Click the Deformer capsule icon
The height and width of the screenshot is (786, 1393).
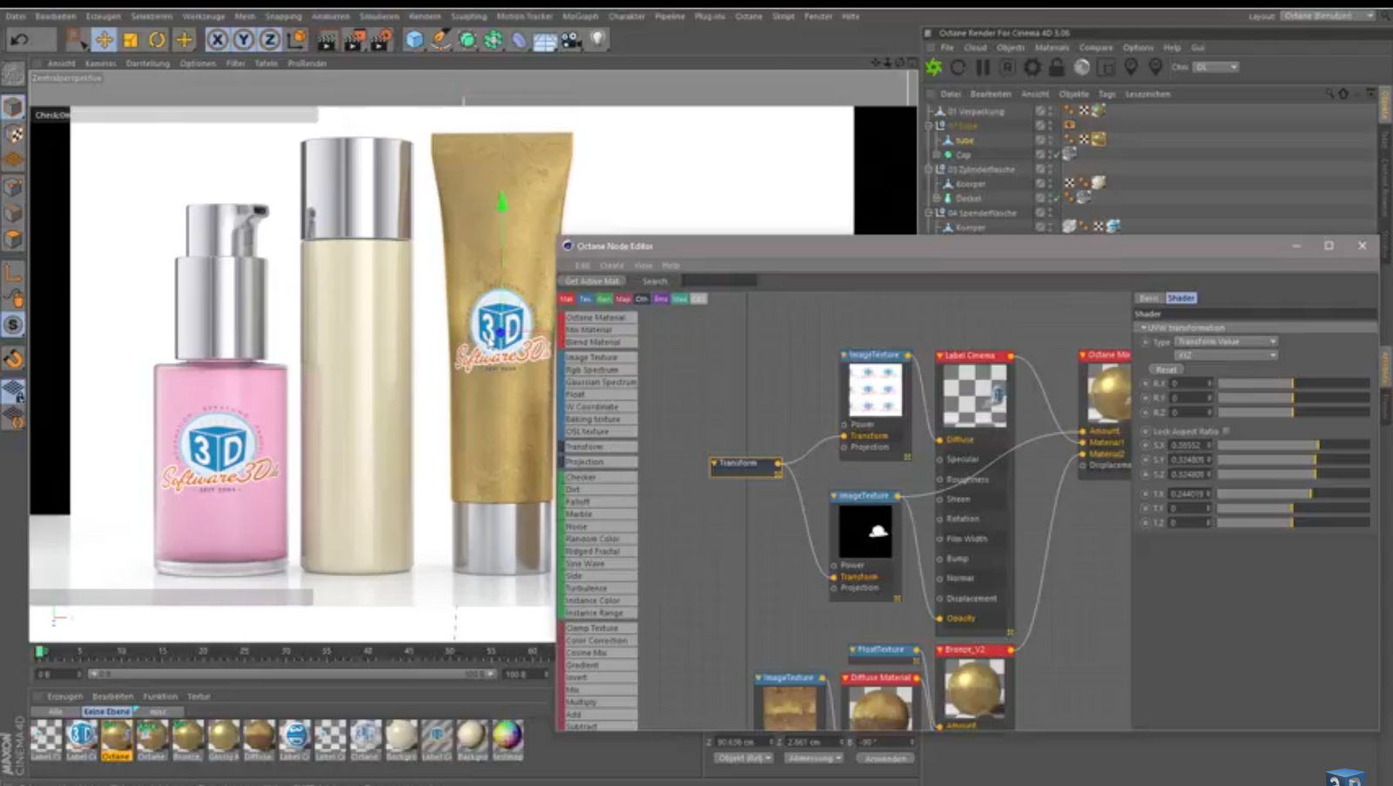[519, 40]
